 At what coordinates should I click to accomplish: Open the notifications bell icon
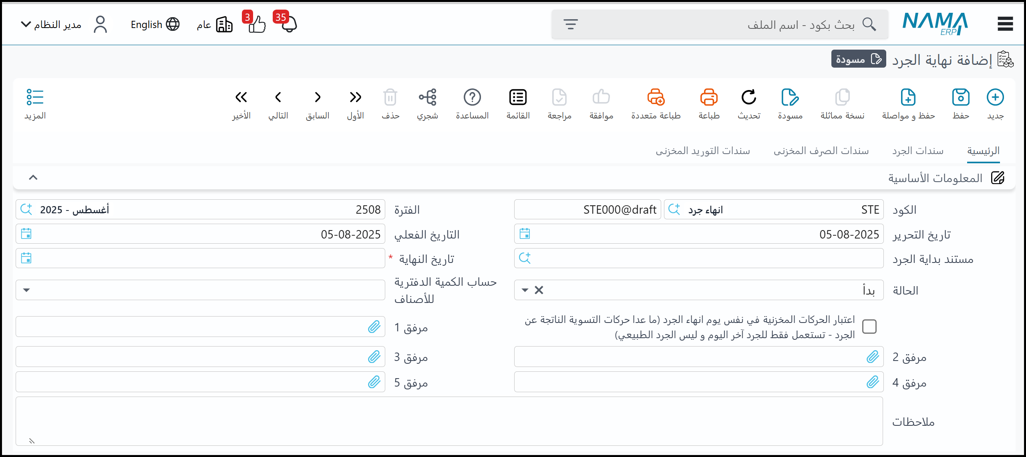[289, 25]
